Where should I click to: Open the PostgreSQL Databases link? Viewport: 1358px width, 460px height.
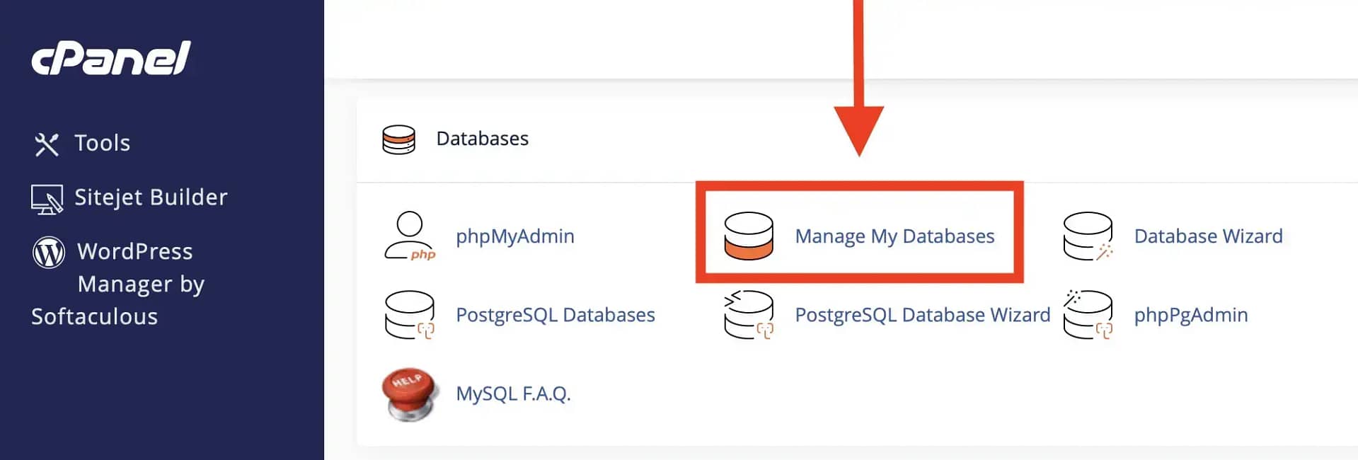click(556, 315)
